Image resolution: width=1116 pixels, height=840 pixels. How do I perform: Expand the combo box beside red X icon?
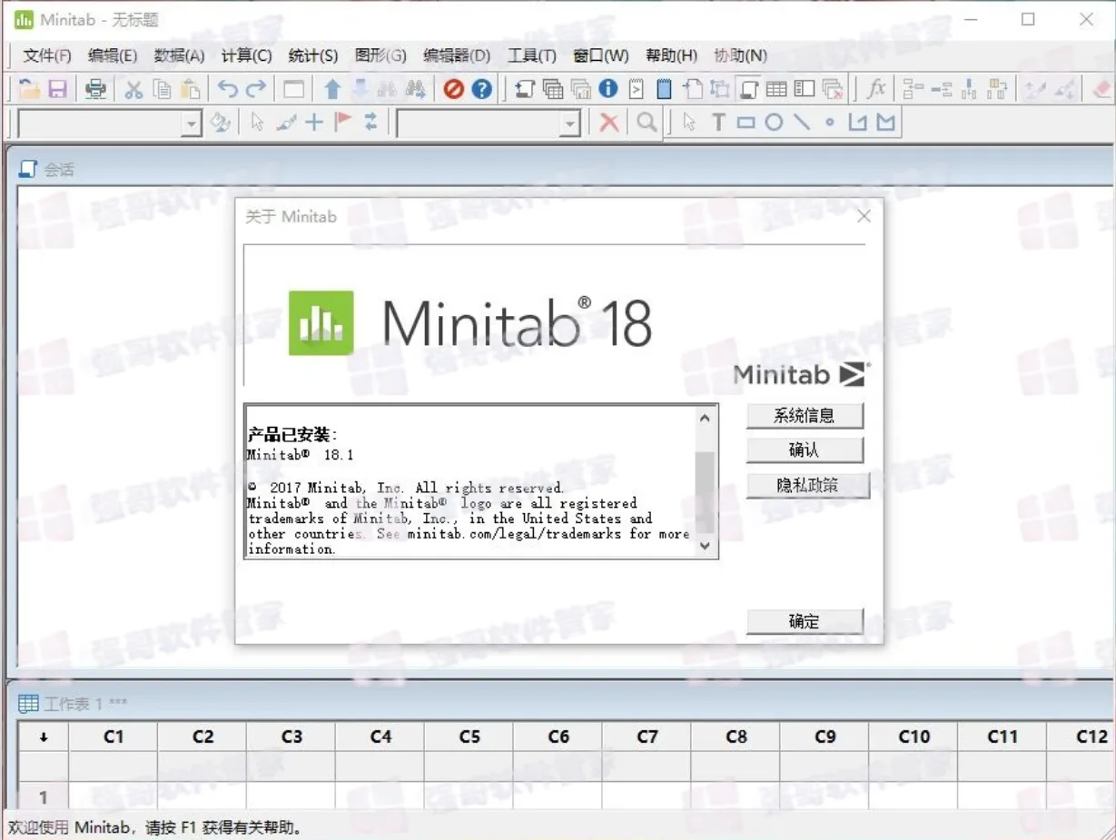[570, 124]
